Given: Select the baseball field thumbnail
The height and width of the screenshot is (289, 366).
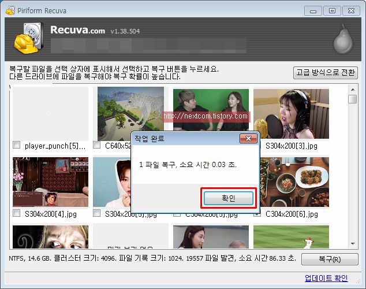Looking at the screenshot, I should coord(291,237).
